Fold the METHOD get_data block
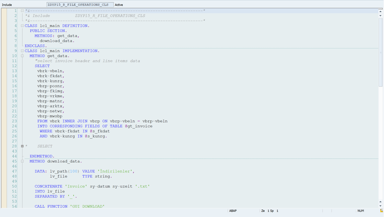 (22, 56)
